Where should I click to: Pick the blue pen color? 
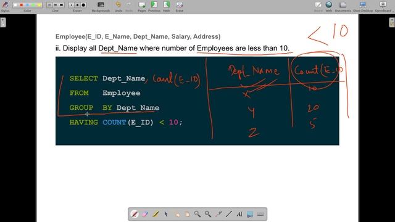(x=27, y=5)
